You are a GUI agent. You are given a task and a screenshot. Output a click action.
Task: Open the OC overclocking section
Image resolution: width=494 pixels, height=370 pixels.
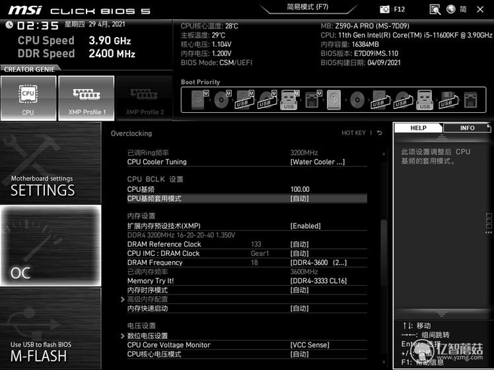click(x=50, y=245)
